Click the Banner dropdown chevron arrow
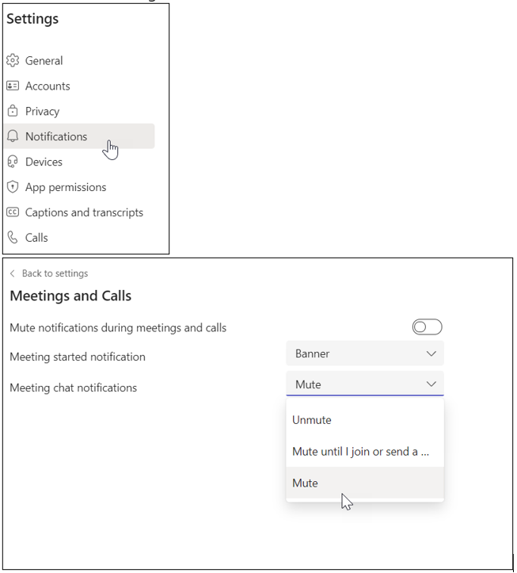 [x=431, y=353]
